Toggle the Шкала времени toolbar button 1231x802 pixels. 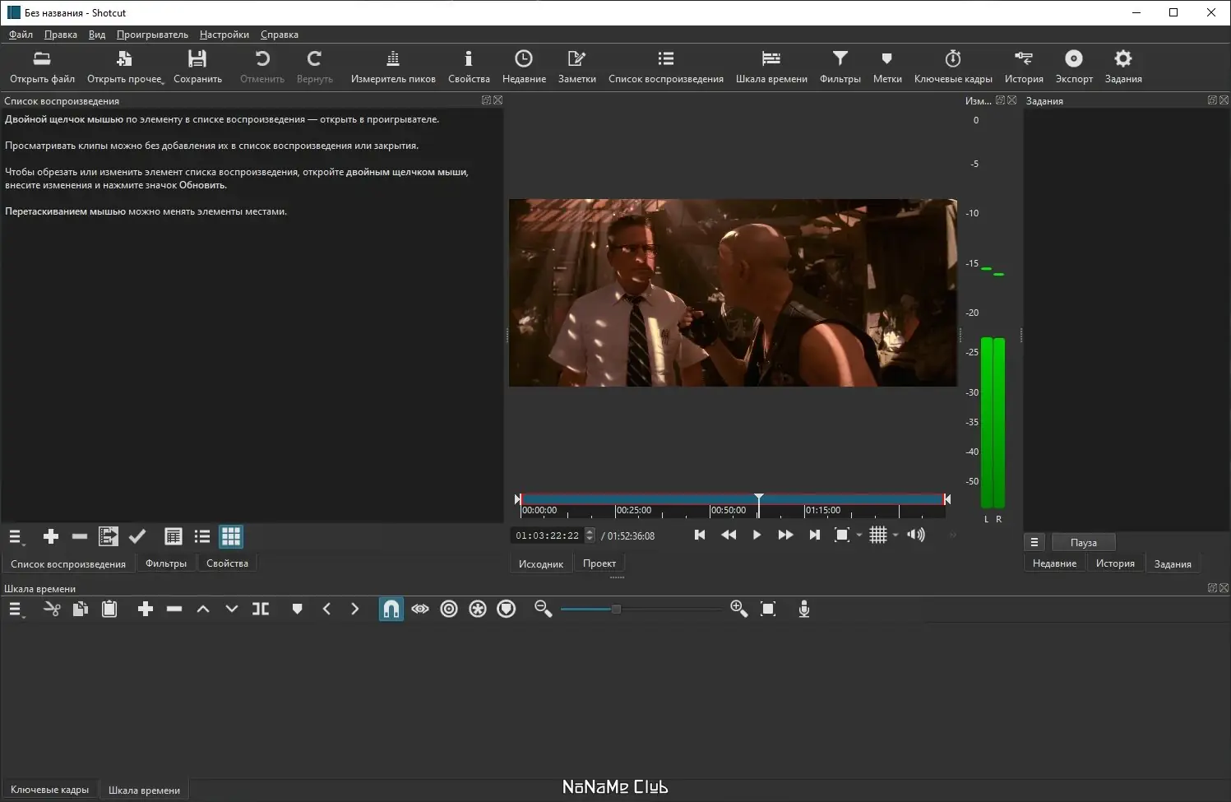click(x=771, y=67)
